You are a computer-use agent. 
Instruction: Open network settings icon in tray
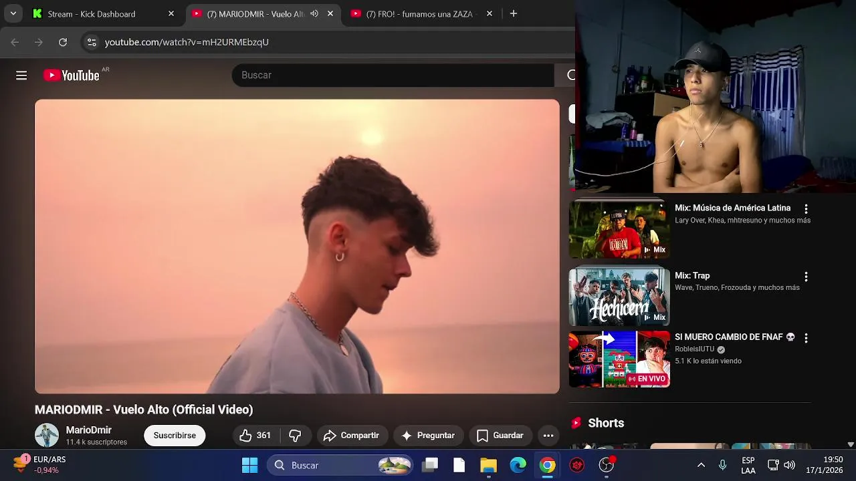[x=773, y=465]
